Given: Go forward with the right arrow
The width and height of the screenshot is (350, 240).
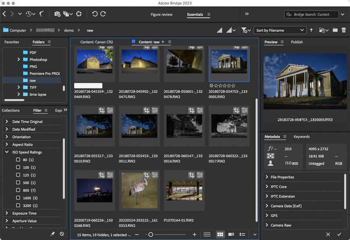Looking at the screenshot, I should [12, 14].
